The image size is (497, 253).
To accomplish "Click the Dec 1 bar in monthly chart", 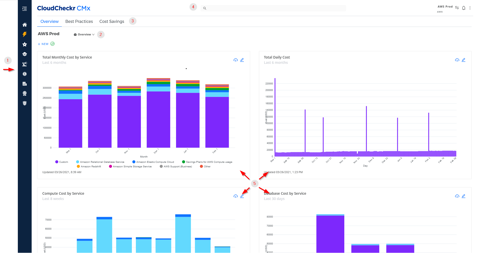I will click(158, 113).
